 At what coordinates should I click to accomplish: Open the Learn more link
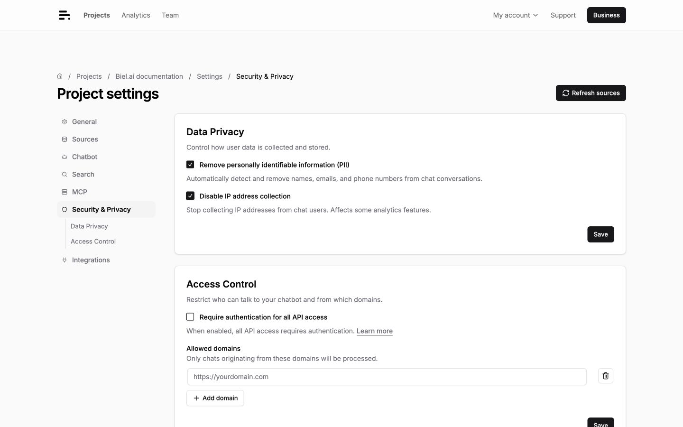coord(375,331)
